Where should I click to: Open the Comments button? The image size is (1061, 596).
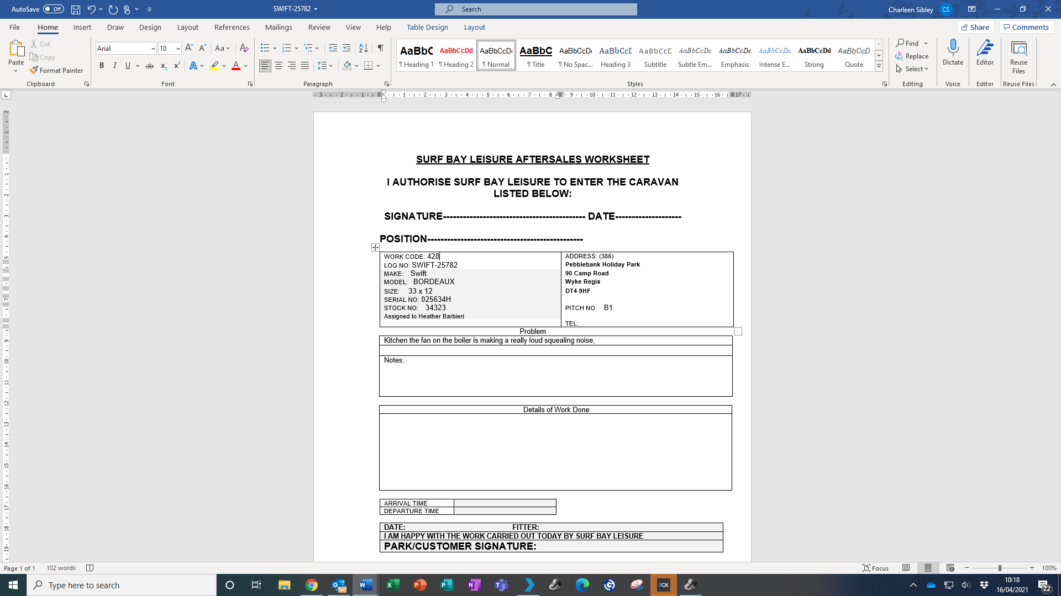(x=1026, y=28)
